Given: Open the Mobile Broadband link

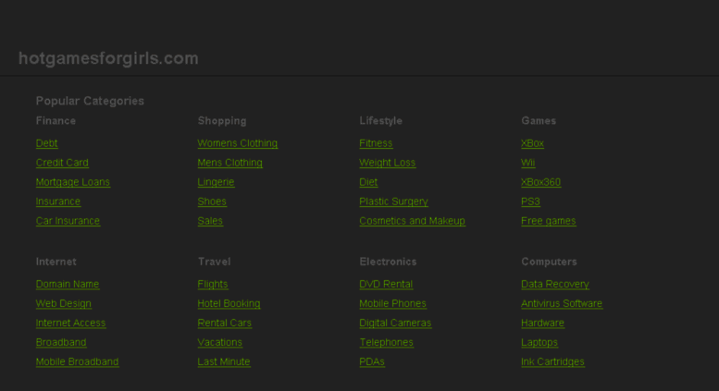Looking at the screenshot, I should click(78, 361).
